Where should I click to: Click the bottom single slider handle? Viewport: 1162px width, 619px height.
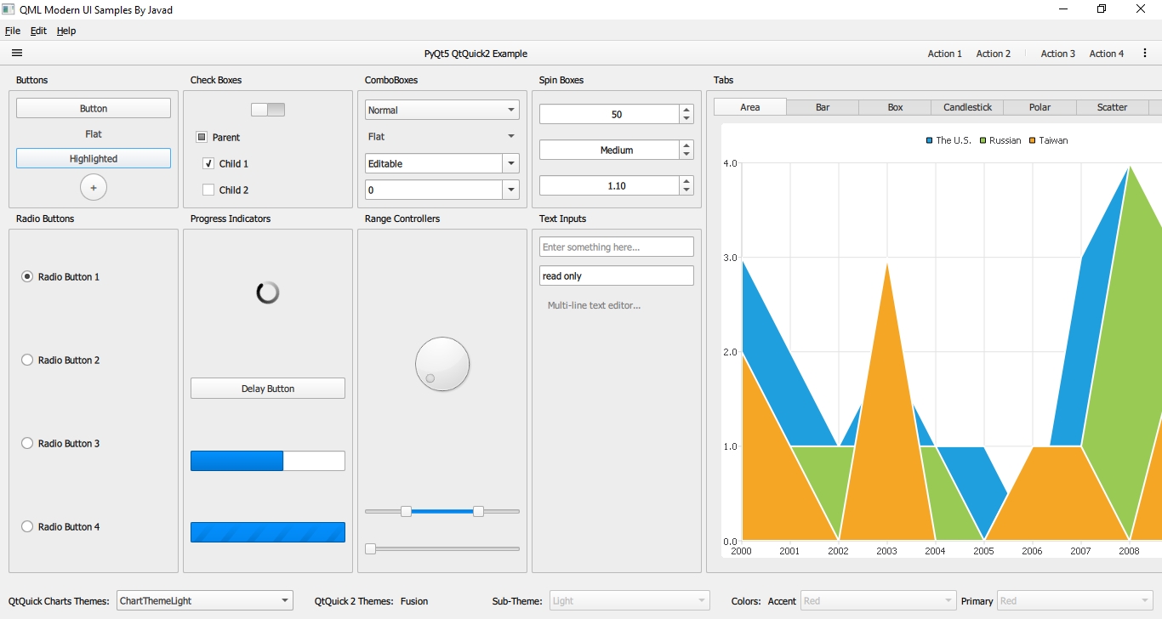click(x=370, y=548)
